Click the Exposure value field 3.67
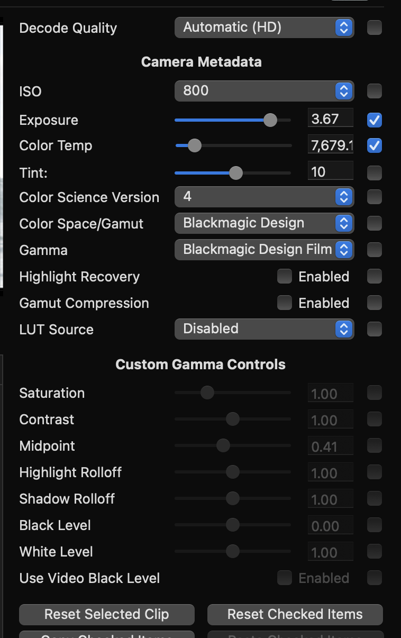 coord(330,119)
